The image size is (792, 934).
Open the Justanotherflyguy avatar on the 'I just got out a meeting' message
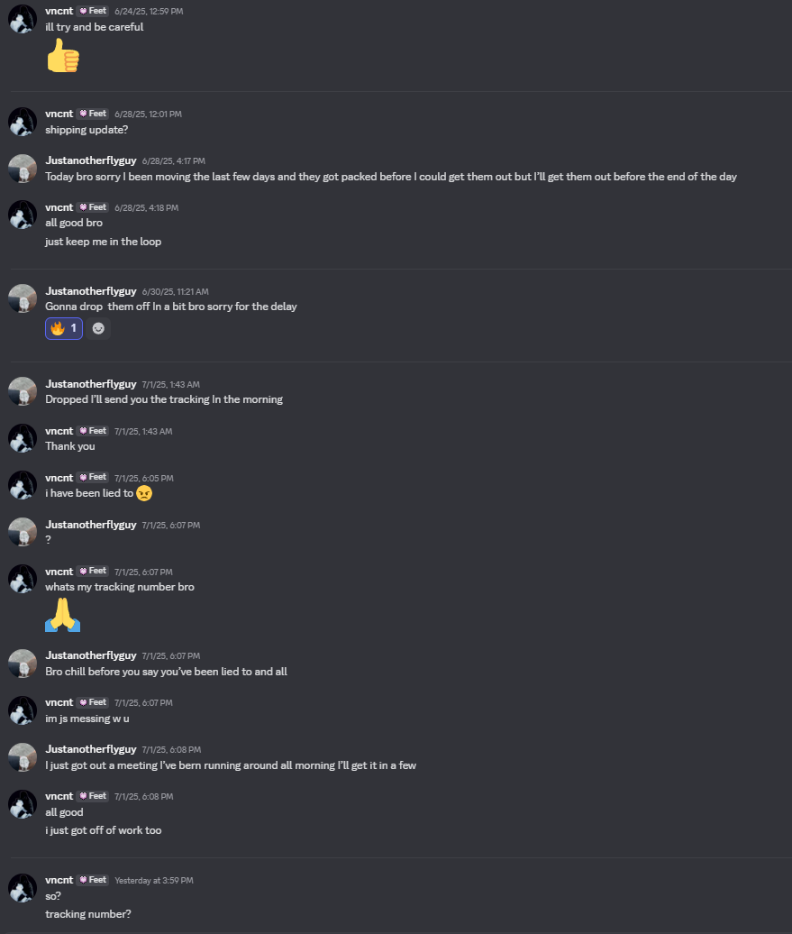(23, 757)
